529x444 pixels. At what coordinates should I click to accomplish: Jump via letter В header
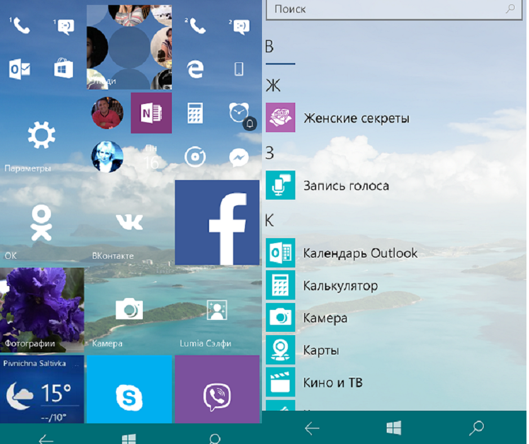coord(270,47)
